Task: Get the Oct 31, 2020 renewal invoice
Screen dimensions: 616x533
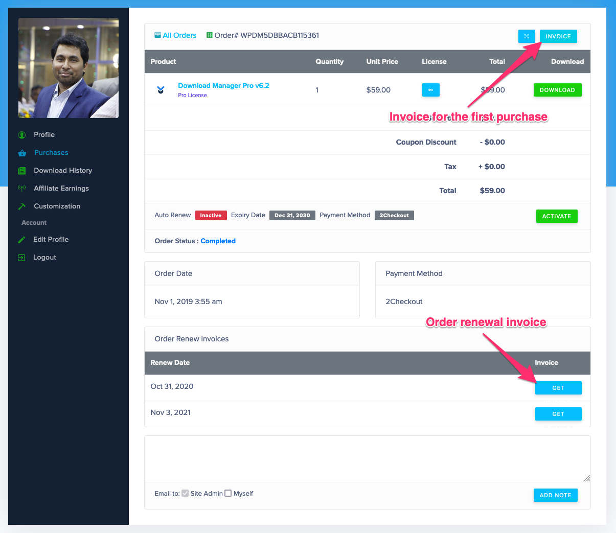Action: [558, 387]
